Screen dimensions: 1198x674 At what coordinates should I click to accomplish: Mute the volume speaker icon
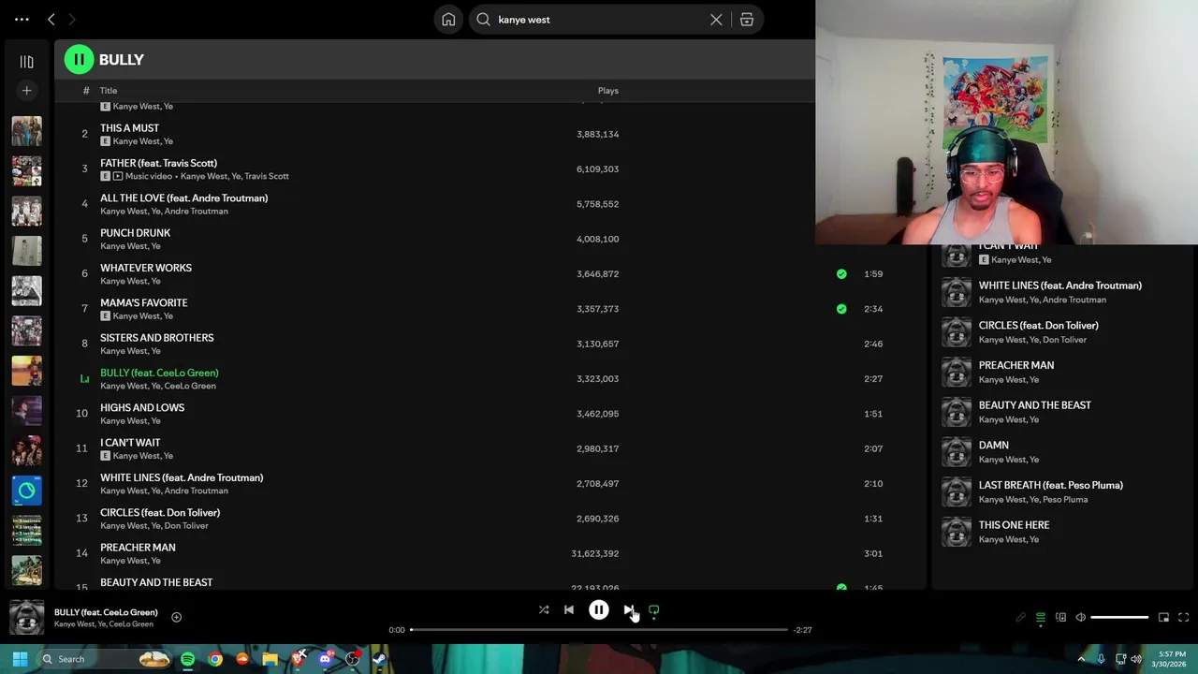[1080, 618]
